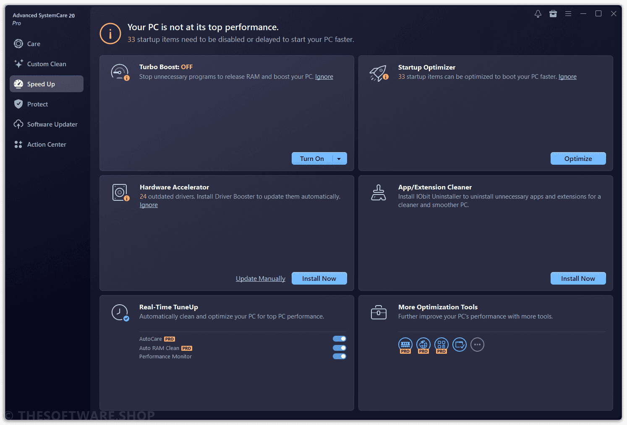Open the hamburger options menu
The height and width of the screenshot is (425, 627).
(568, 14)
